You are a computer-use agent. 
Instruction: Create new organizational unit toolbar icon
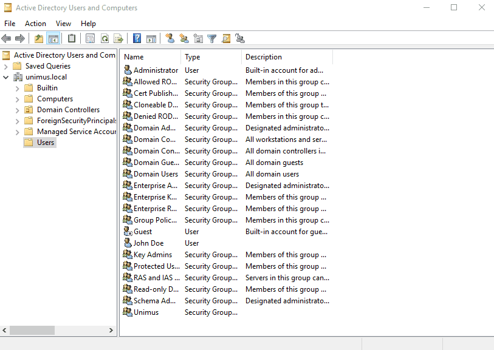[x=198, y=38]
